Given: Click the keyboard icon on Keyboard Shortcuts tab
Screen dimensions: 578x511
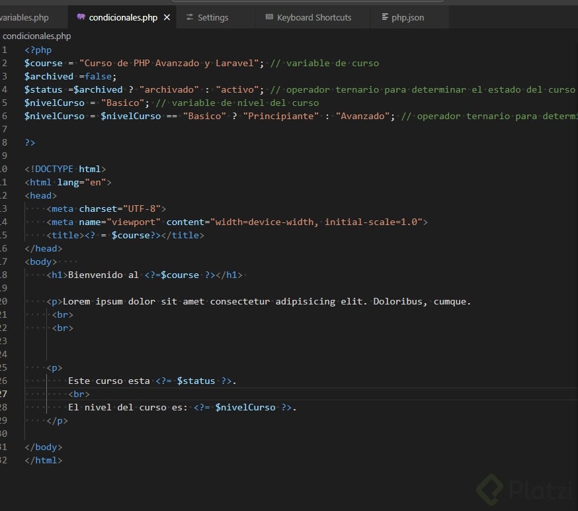Looking at the screenshot, I should 269,17.
